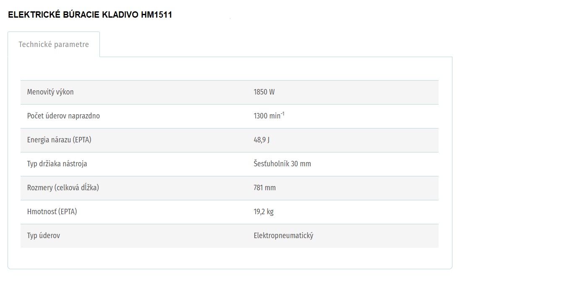Viewport: 588px width, 286px height.
Task: Select the Energia nárazu (EPTA) label
Action: pos(59,140)
